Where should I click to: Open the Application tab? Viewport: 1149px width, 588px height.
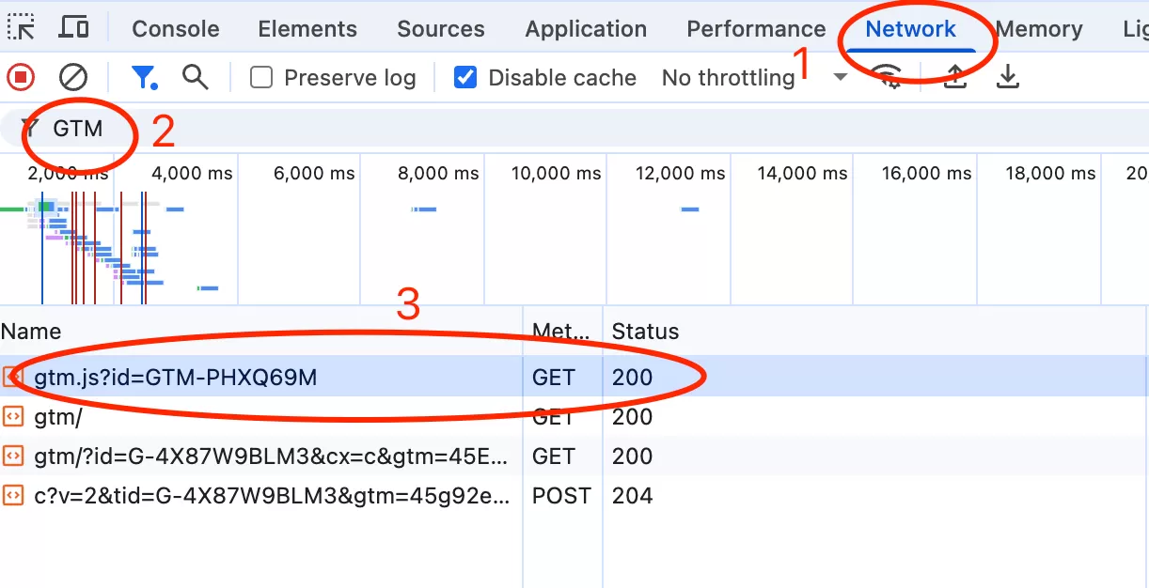tap(586, 29)
